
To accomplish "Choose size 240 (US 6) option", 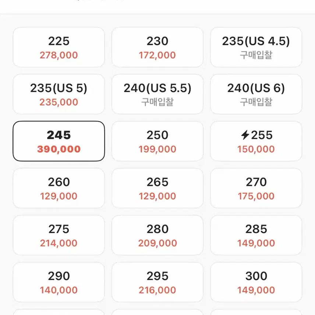I will point(256,95).
